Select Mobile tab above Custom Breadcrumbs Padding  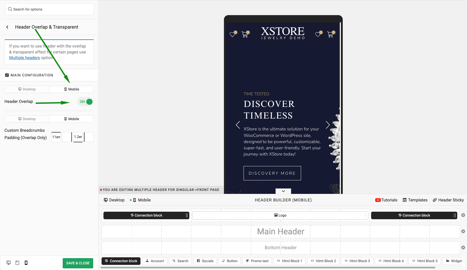click(72, 119)
